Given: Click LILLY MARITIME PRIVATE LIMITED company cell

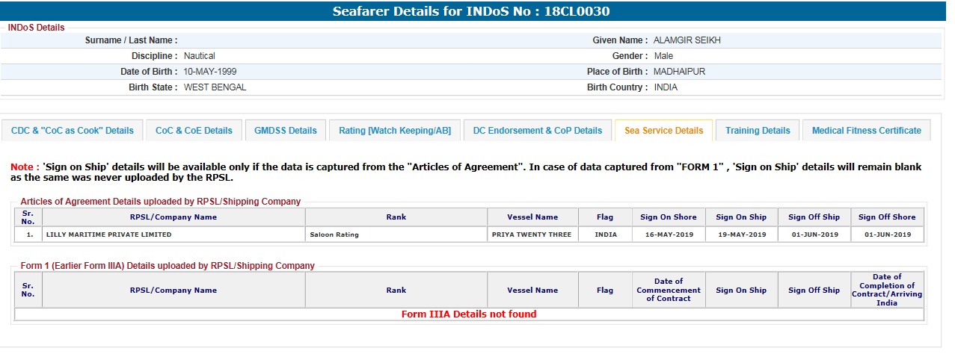Looking at the screenshot, I should tap(109, 235).
